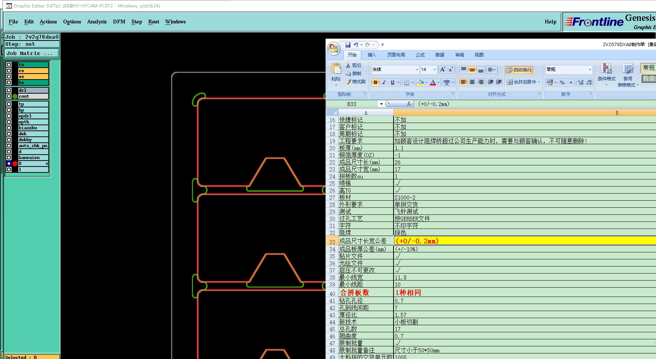This screenshot has width=656, height=359.
Task: Toggle the biaozhu layer checkbox
Action: (x=9, y=128)
